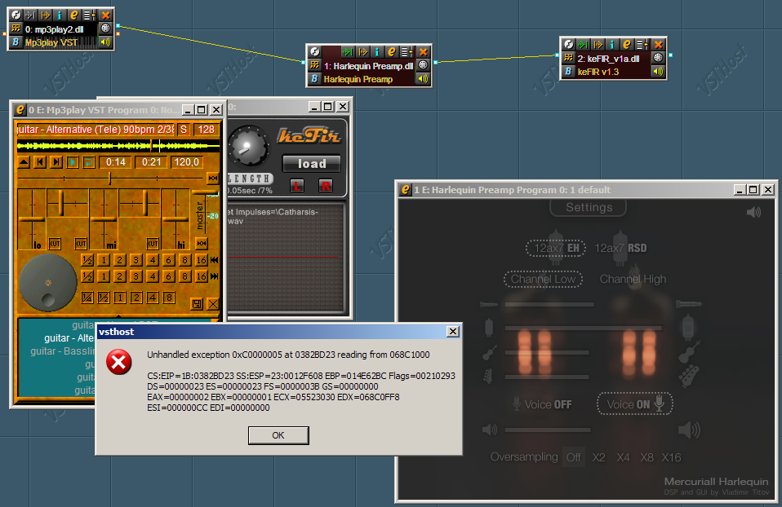Click OK in the vsthost error dialog
782x507 pixels.
[278, 435]
